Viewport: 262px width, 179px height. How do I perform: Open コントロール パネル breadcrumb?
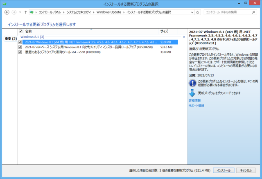tap(50, 12)
